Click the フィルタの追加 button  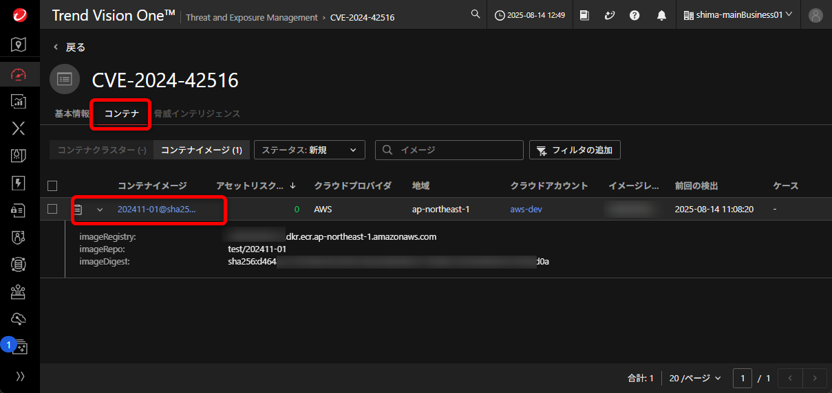(575, 150)
